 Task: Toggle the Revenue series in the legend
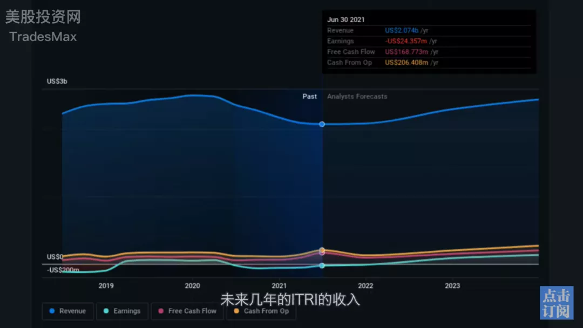pos(67,311)
